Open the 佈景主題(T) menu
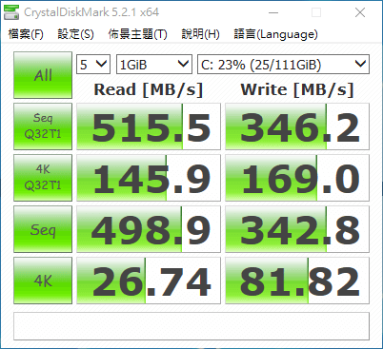383x349 pixels. pos(137,34)
